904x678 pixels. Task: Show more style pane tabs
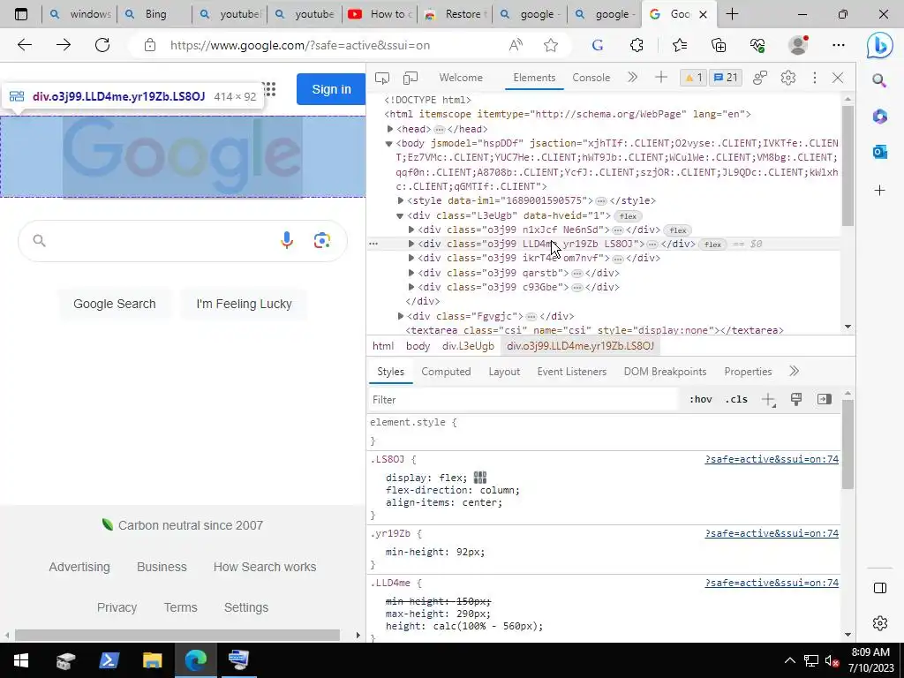(794, 372)
